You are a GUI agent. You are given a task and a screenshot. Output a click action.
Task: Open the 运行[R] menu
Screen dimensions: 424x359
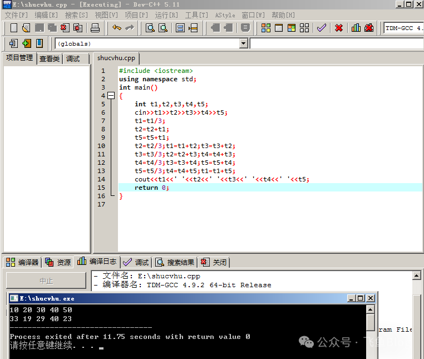tap(166, 15)
